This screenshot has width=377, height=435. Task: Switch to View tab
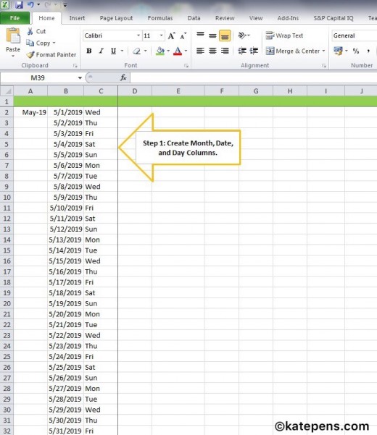(x=256, y=18)
